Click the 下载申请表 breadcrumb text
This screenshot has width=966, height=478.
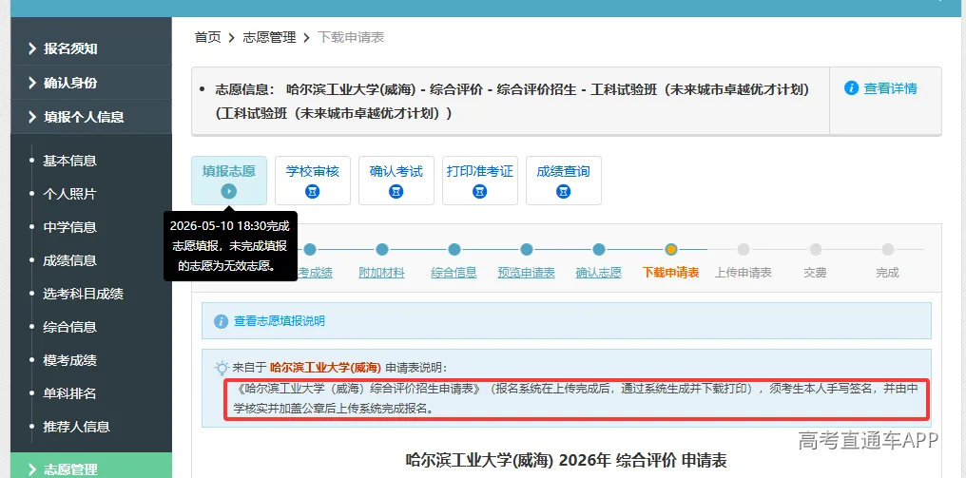(x=351, y=38)
